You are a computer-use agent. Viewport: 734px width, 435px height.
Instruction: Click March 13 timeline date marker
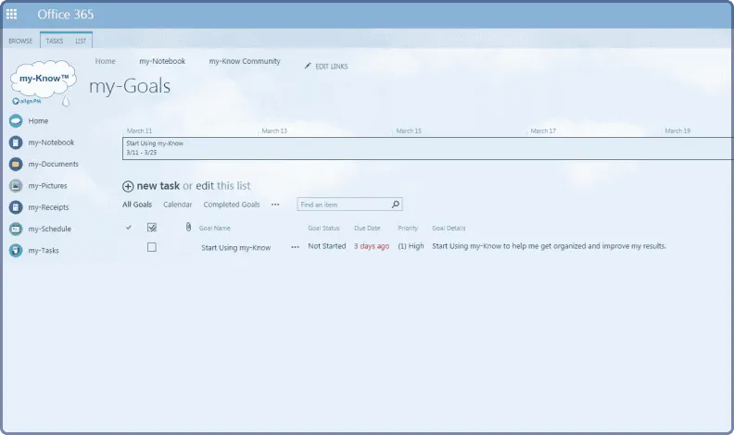[274, 130]
